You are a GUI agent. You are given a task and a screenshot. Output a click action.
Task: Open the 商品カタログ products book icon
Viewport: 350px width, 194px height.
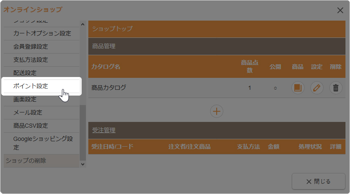click(298, 88)
